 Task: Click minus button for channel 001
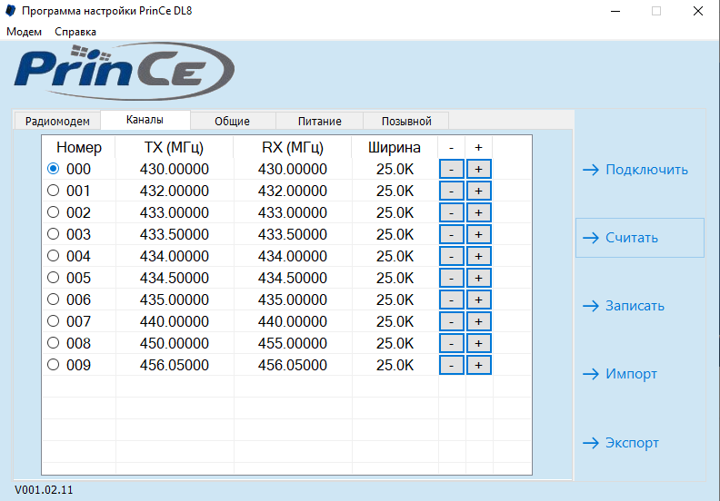pyautogui.click(x=452, y=191)
